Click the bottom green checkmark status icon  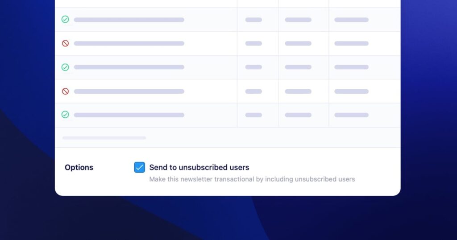click(65, 115)
